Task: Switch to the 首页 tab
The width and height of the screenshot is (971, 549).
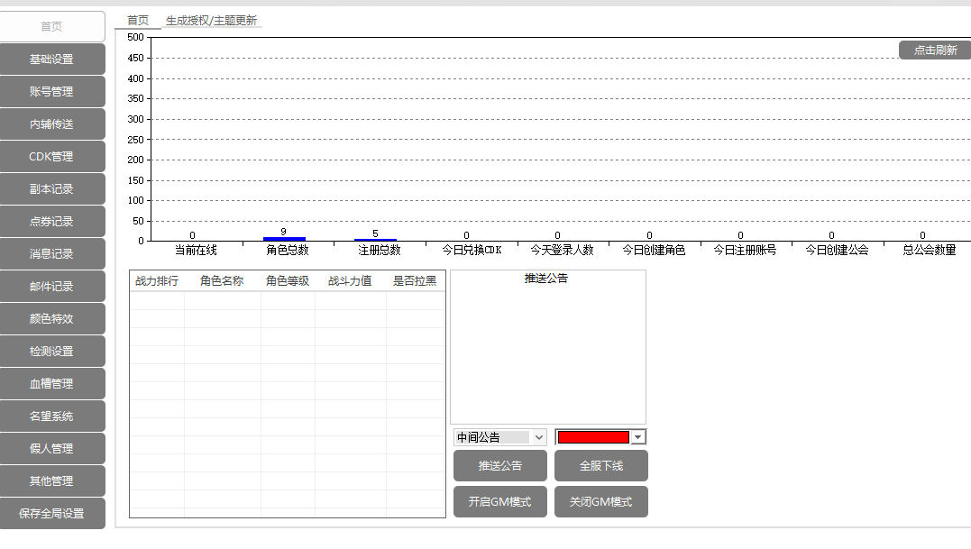Action: pyautogui.click(x=138, y=21)
